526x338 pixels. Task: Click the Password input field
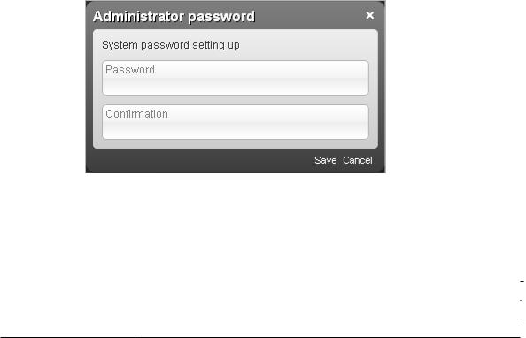[236, 78]
